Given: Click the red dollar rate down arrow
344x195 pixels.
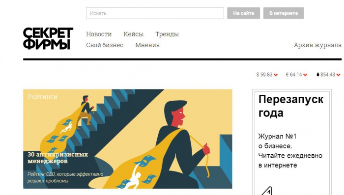Looking at the screenshot, I should tap(276, 75).
